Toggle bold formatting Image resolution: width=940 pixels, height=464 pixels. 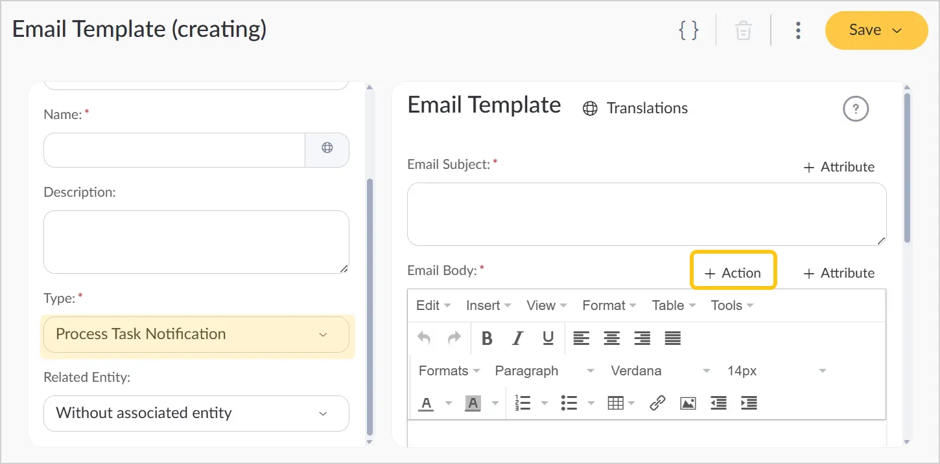coord(487,338)
